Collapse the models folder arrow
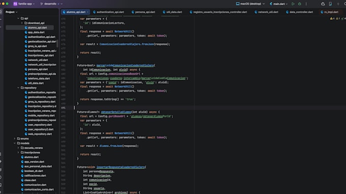The image size is (346, 194). (x=15, y=143)
